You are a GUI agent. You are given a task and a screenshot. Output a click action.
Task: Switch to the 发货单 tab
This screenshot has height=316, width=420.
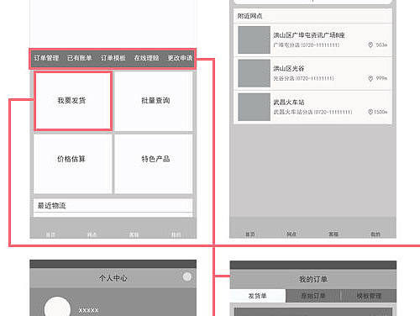coord(258,296)
